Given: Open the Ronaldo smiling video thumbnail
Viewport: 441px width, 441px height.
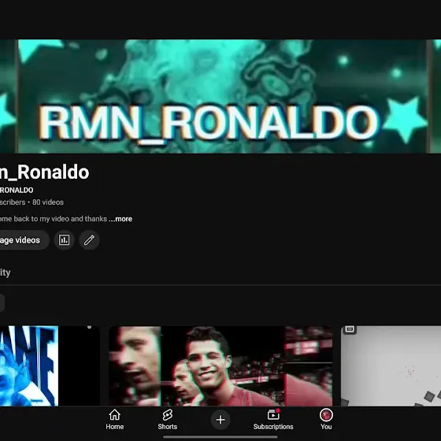Looking at the screenshot, I should coord(220,366).
